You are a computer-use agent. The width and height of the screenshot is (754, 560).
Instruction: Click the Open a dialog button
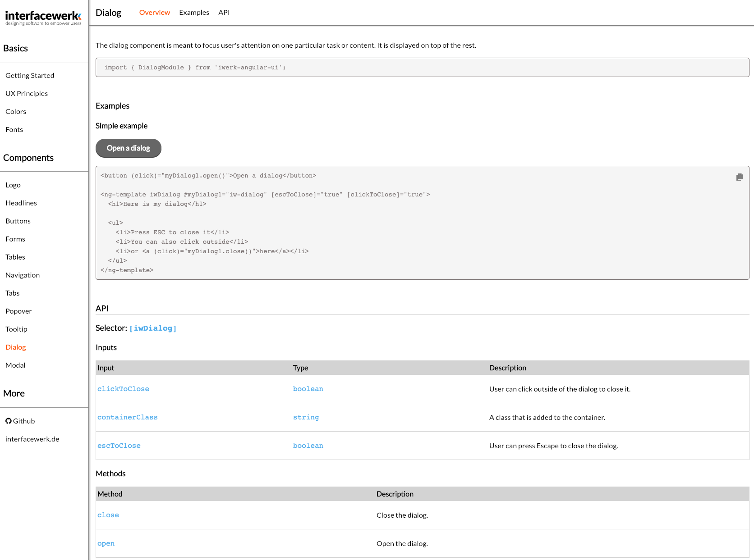coord(129,148)
